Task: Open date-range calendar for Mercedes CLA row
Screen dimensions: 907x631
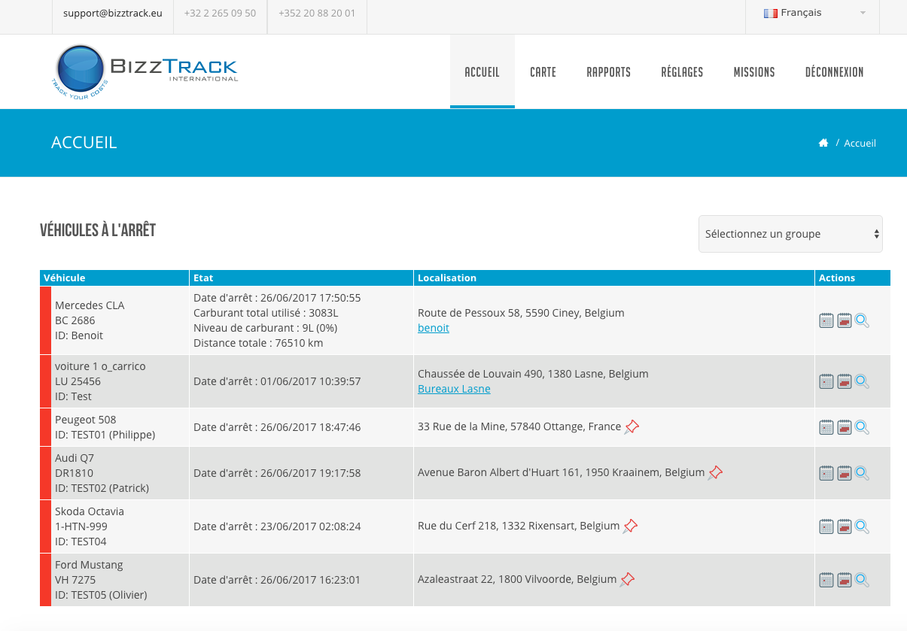Action: (845, 321)
